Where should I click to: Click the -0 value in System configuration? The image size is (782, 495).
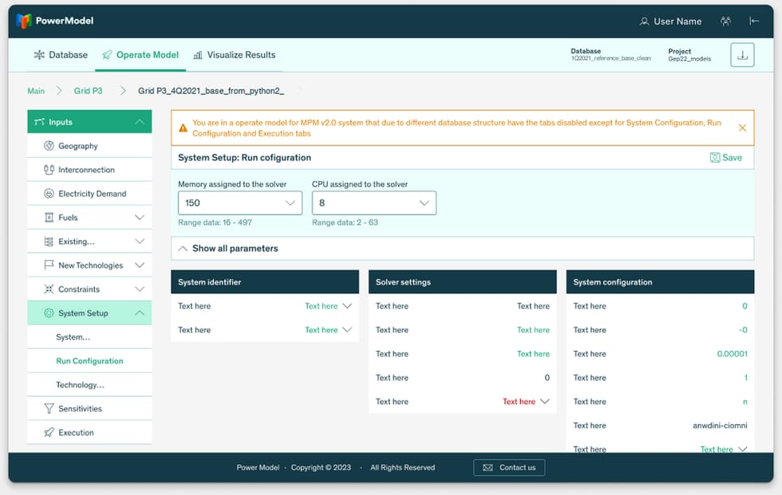tap(743, 330)
